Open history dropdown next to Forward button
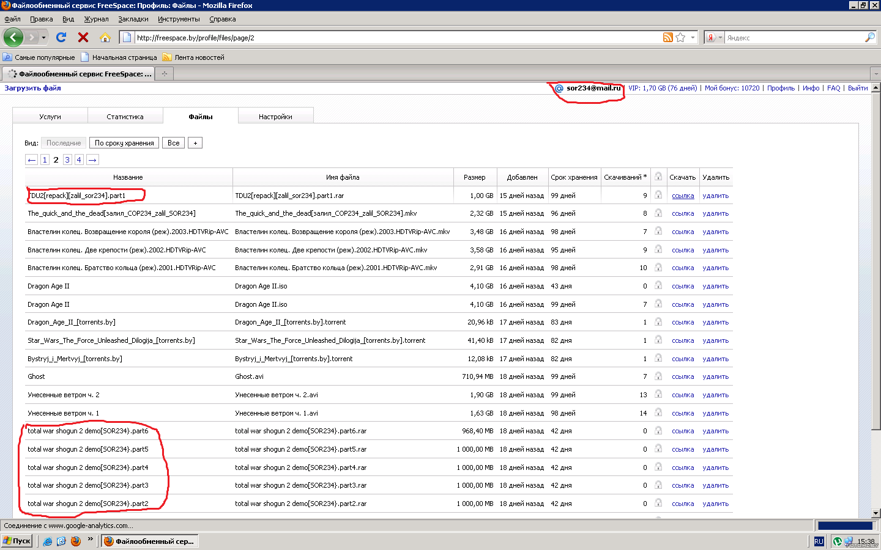The image size is (881, 550). tap(43, 37)
